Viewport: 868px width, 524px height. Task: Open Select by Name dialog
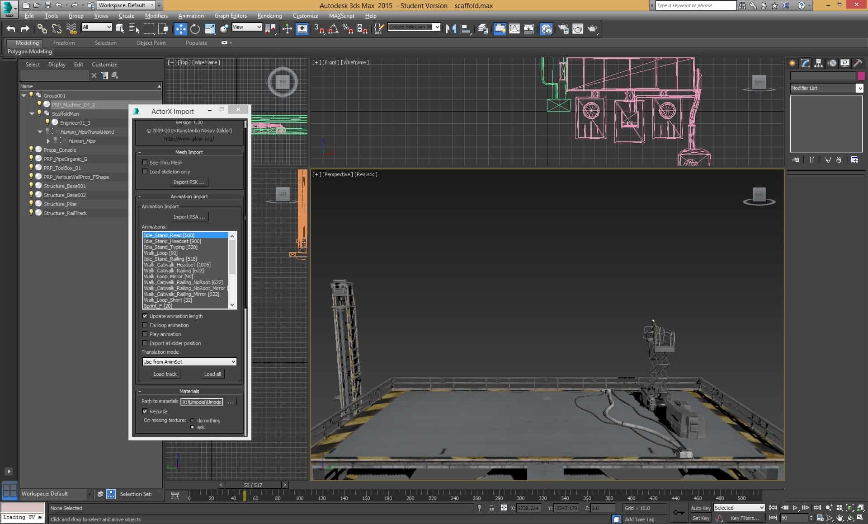tap(134, 29)
